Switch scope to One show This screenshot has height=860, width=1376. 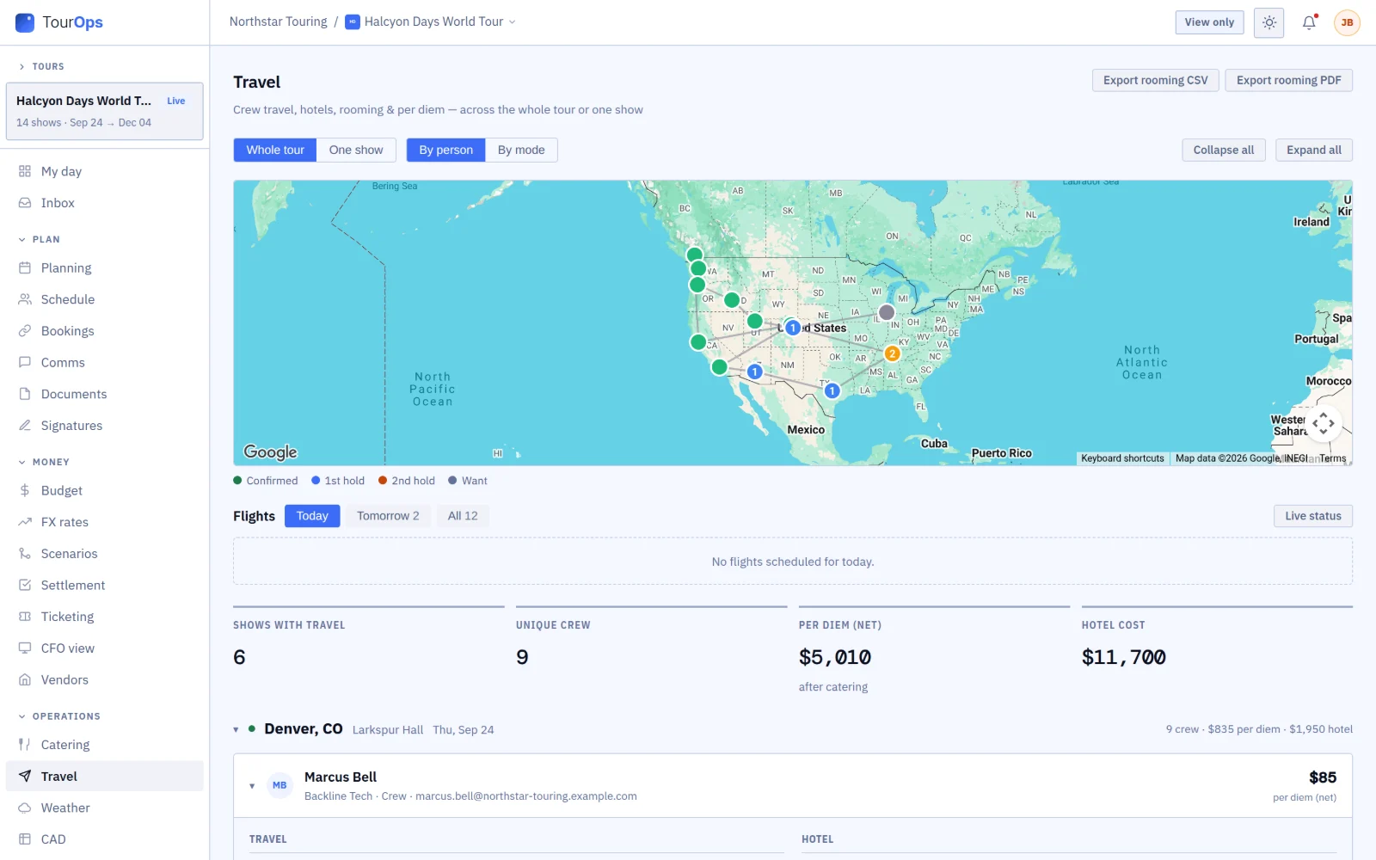(356, 150)
